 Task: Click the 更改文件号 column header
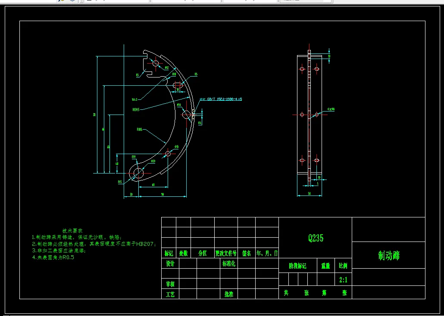point(226,254)
